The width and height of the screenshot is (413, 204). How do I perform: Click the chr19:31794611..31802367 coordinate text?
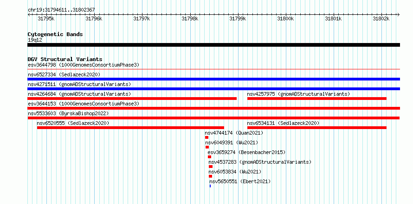pos(61,10)
